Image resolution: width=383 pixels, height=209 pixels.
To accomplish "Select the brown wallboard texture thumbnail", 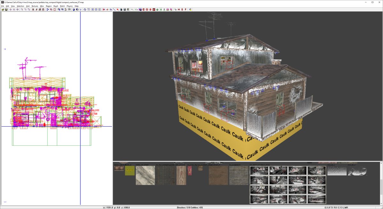I will tap(218, 175).
